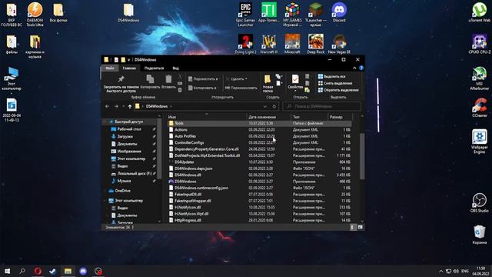492x277 pixels.
Task: Switch to the Поделиться ribbon tab
Action: pos(154,68)
